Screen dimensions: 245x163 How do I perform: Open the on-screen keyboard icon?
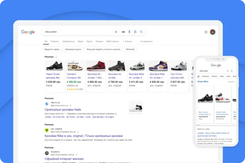123,32
